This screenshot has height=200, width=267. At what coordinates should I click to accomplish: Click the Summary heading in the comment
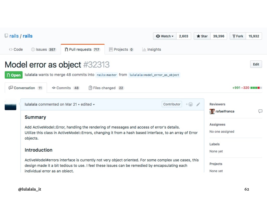tap(35, 117)
